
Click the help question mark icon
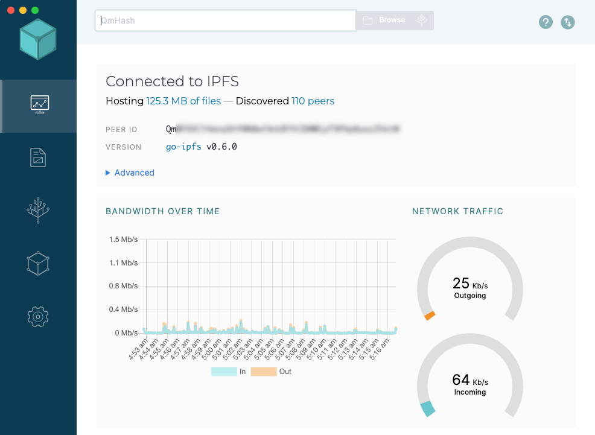[x=546, y=22]
